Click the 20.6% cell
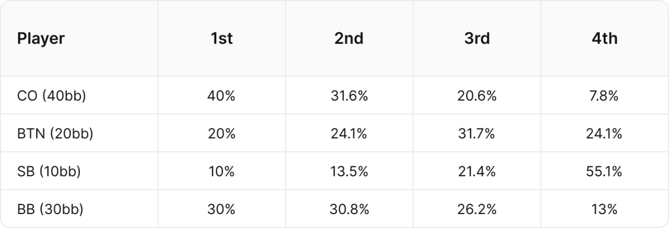This screenshot has width=669, height=228. (x=477, y=96)
